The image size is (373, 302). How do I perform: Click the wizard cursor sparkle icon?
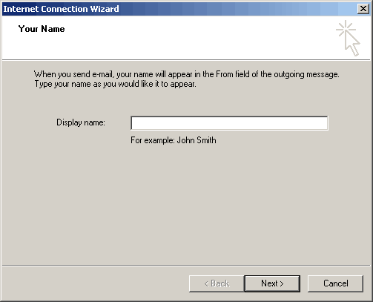pyautogui.click(x=348, y=38)
